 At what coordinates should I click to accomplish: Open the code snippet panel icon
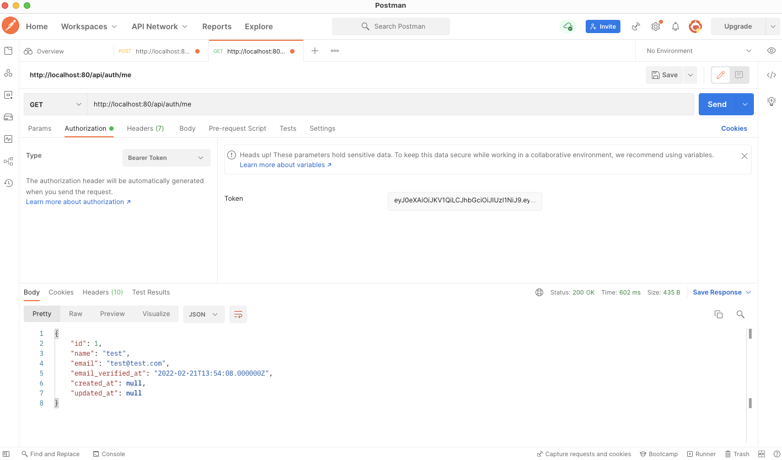[x=772, y=75]
